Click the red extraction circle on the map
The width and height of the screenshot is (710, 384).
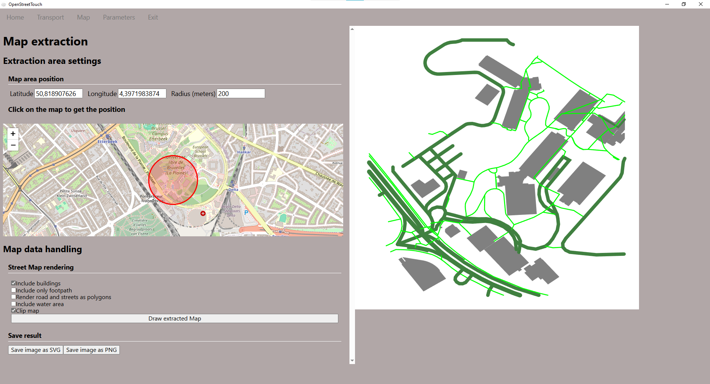click(x=173, y=180)
